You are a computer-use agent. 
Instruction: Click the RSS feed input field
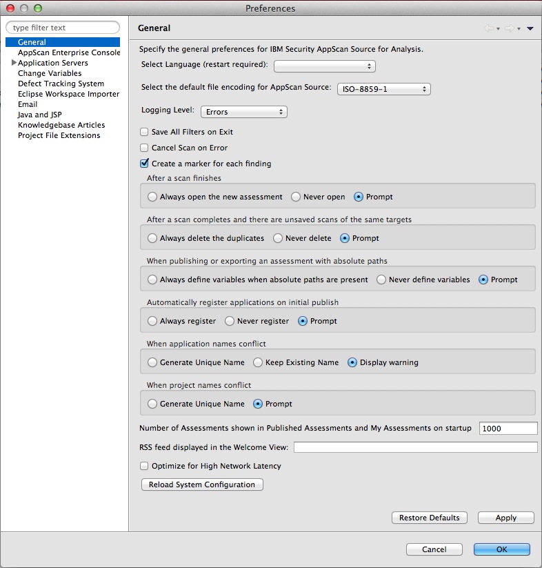[x=415, y=447]
